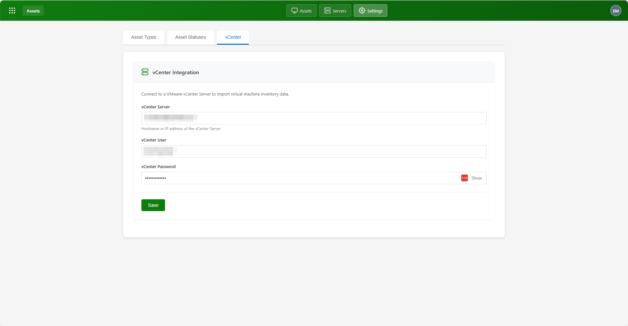This screenshot has height=326, width=628.
Task: Open the Assets navigation button
Action: click(302, 11)
